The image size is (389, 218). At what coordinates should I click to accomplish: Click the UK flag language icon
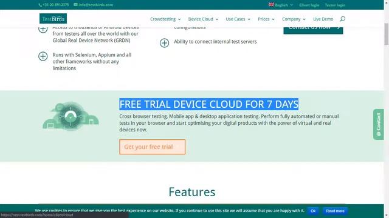coord(271,4)
